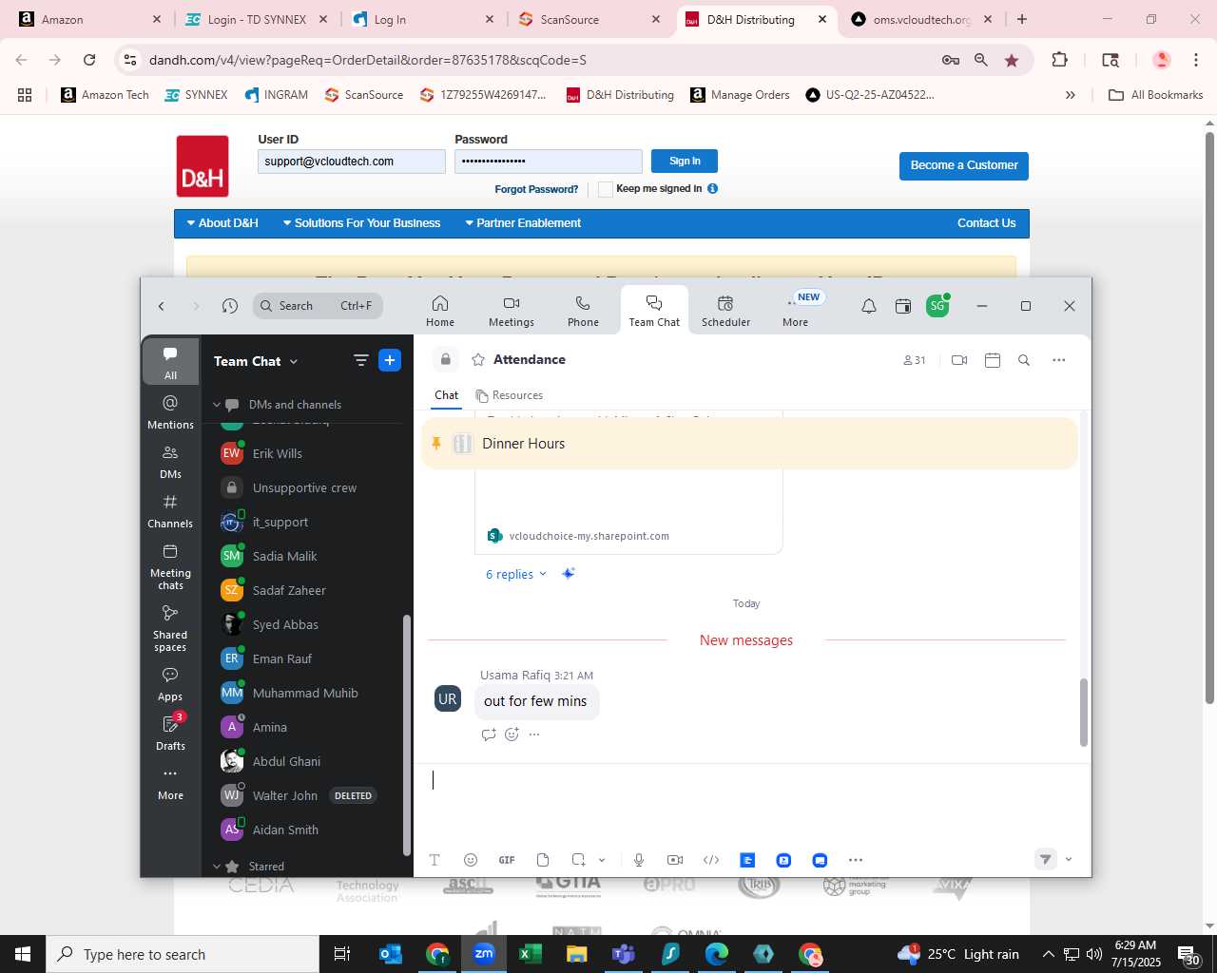Record audio message with microphone icon
1217x973 pixels.
(639, 860)
